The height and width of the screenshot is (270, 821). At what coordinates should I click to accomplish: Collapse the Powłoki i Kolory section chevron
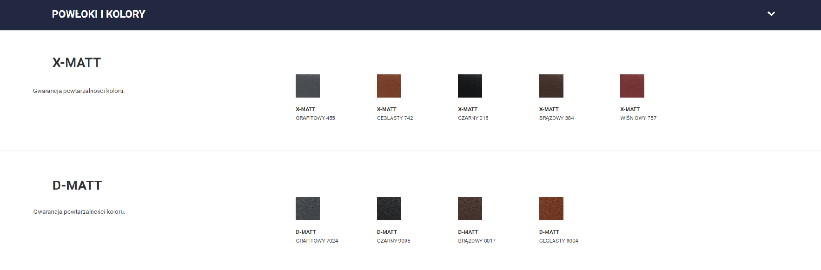pyautogui.click(x=771, y=14)
